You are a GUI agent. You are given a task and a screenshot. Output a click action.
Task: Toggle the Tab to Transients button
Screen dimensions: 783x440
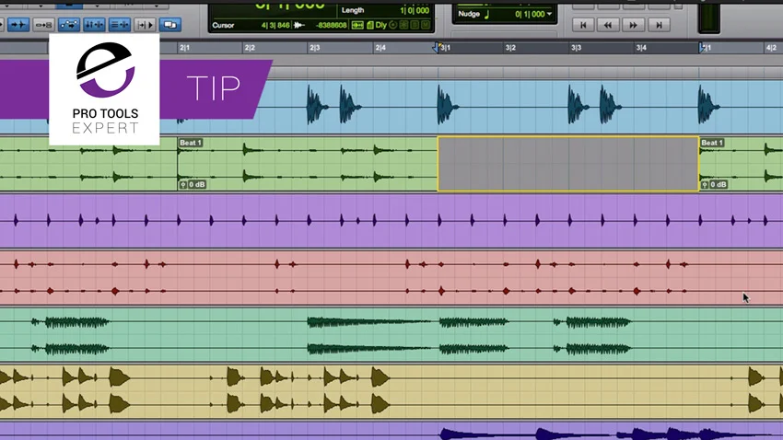[x=18, y=25]
